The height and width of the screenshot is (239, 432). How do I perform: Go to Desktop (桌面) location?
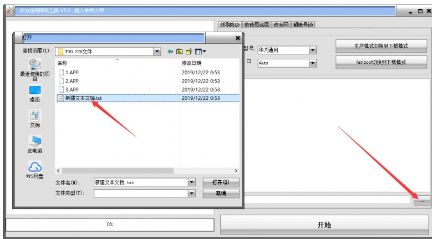[x=35, y=94]
